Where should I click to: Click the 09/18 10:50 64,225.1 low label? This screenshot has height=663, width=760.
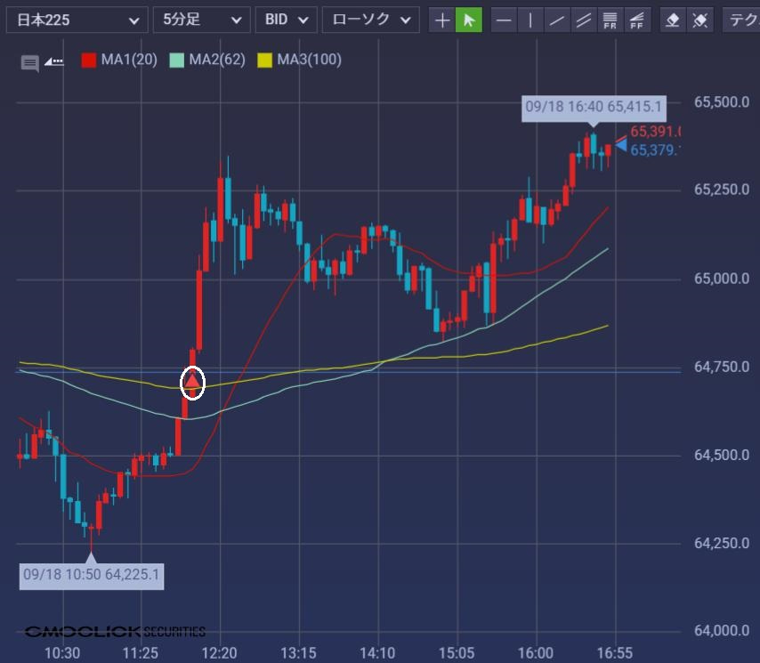tap(92, 575)
